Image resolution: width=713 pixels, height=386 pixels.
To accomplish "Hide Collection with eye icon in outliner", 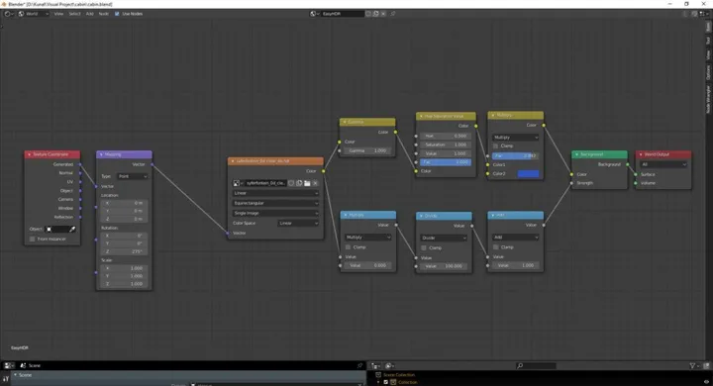I will pyautogui.click(x=706, y=382).
